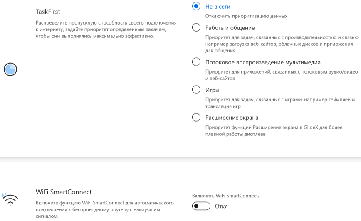The width and height of the screenshot is (361, 221).
Task: Click the gameplay priority description under "Игры"
Action: click(x=280, y=103)
